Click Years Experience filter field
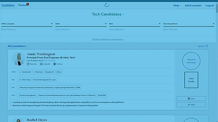This screenshot has width=218, height=122. (189, 26)
